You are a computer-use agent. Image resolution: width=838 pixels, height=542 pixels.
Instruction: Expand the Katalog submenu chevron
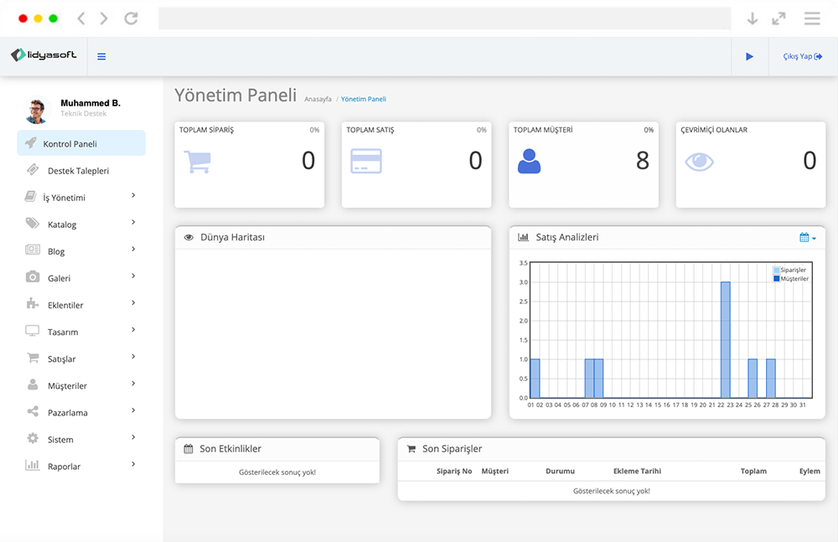click(x=133, y=223)
